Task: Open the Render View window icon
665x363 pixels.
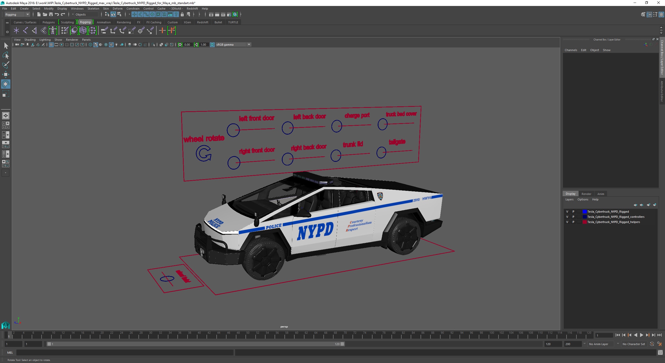Action: pyautogui.click(x=211, y=15)
